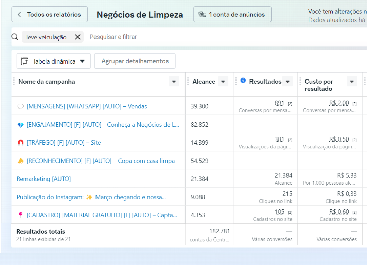Click the Resultados info icon
This screenshot has height=265, width=367.
243,81
